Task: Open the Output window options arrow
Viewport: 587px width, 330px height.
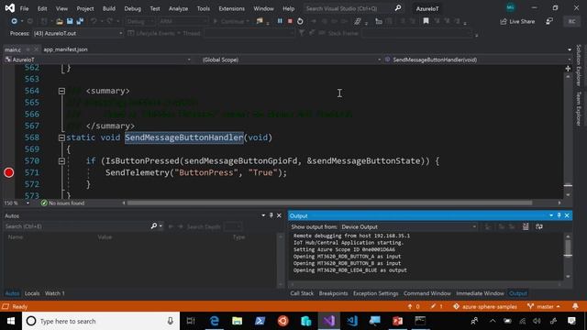Action: pyautogui.click(x=551, y=215)
